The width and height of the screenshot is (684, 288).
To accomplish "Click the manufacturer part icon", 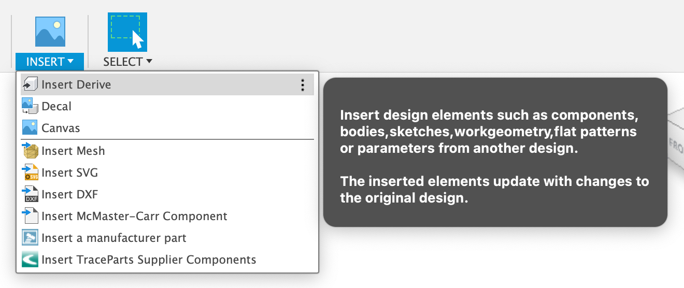I will point(30,238).
